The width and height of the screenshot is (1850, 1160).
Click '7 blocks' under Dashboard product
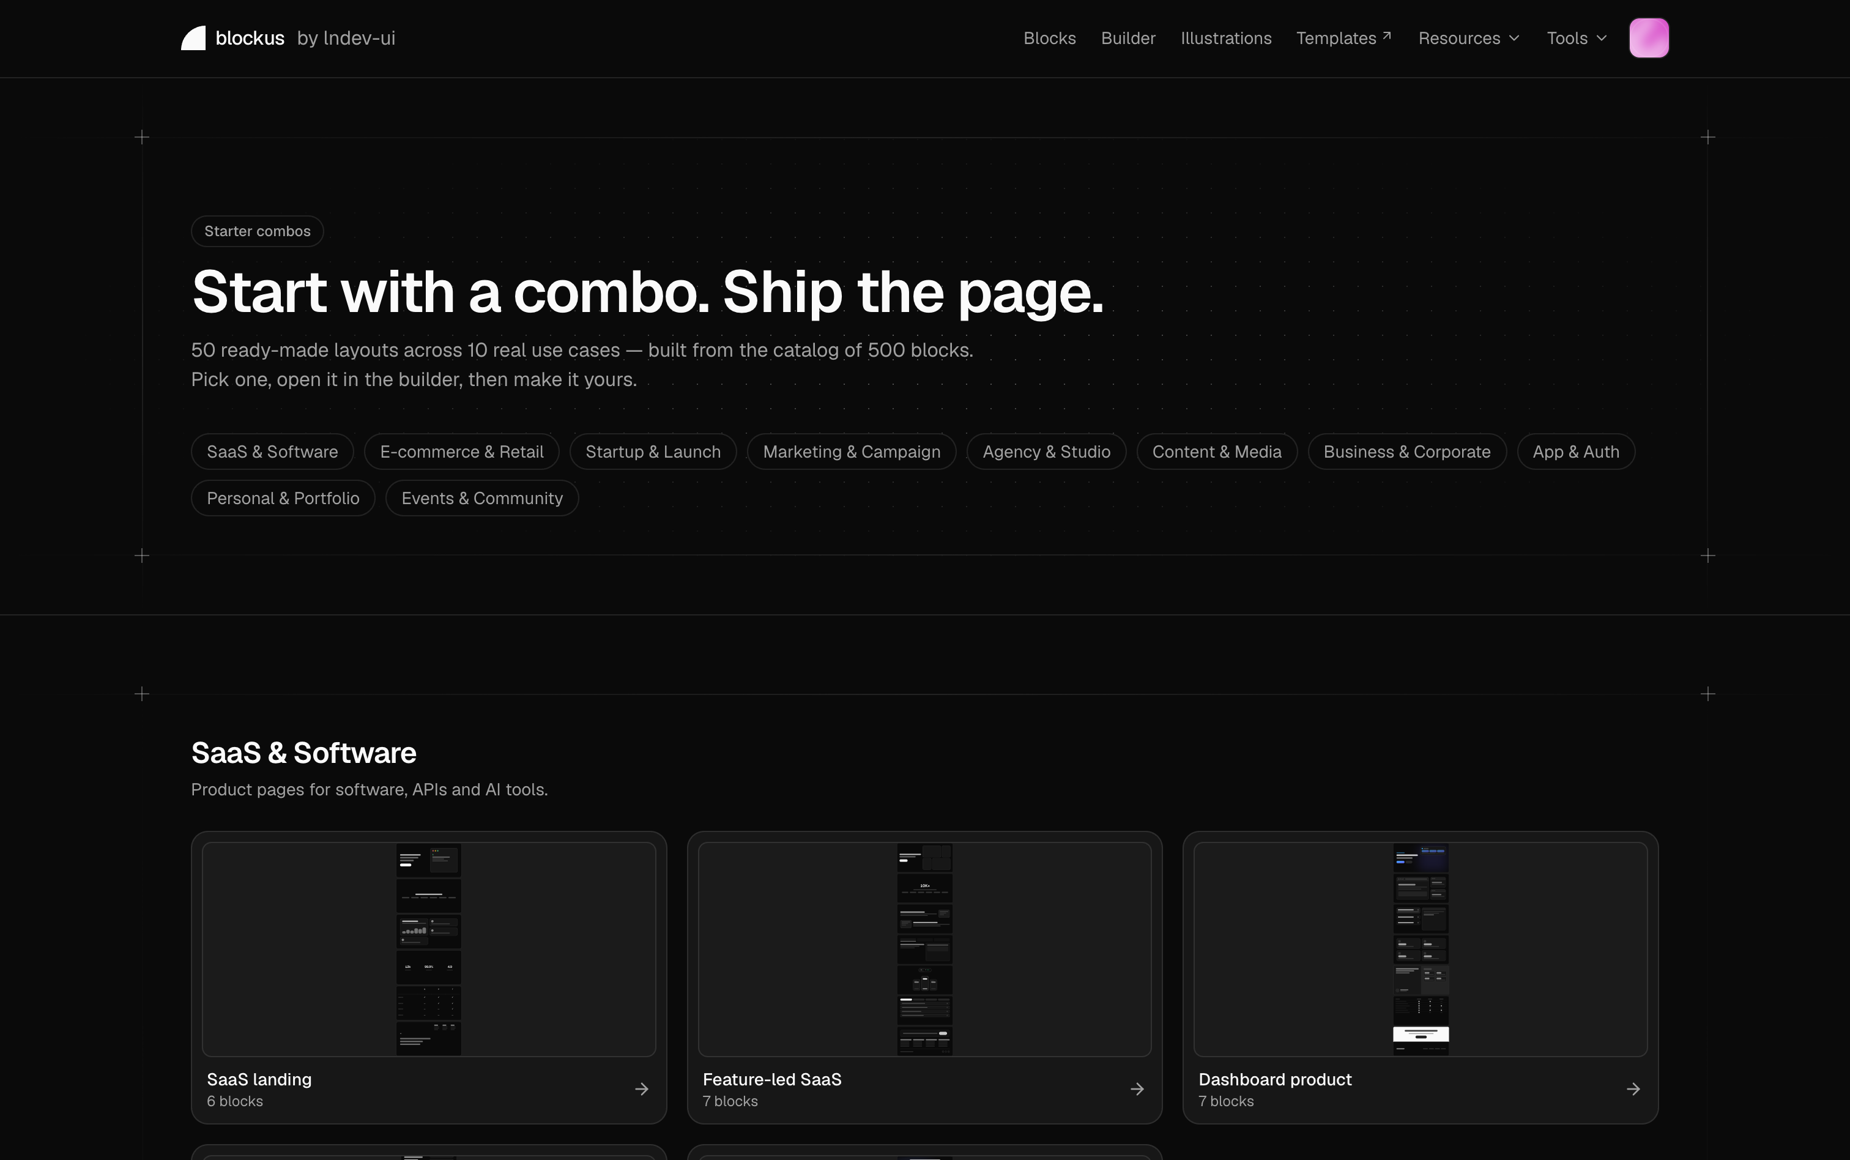(1225, 1101)
